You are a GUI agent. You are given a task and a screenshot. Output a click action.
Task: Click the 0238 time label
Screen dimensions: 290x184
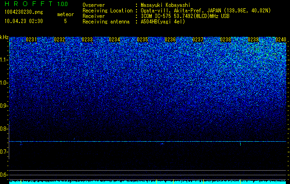pyautogui.click(x=225, y=40)
